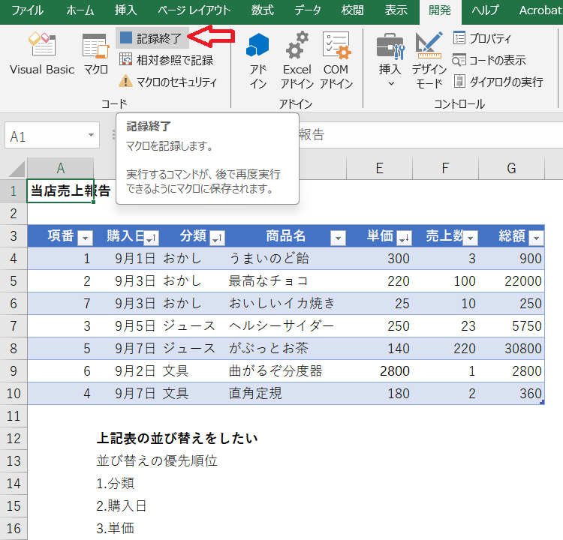Image resolution: width=563 pixels, height=540 pixels.
Task: Select cell containing ヘルシーサイダー
Action: click(281, 326)
